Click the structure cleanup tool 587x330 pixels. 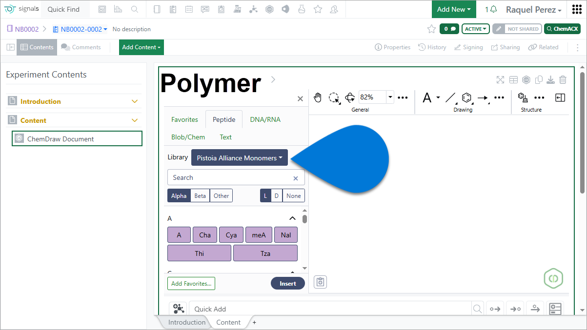523,97
